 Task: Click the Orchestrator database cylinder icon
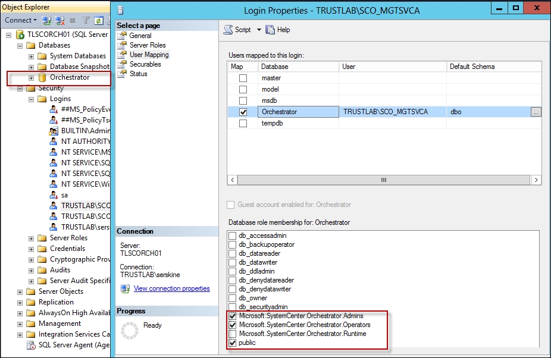click(42, 77)
